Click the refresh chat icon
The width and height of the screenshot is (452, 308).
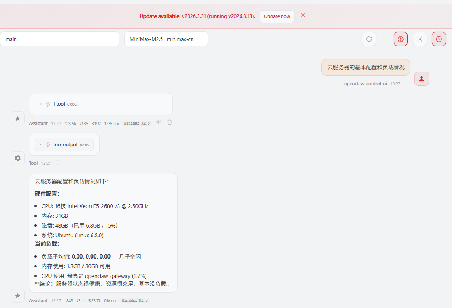point(369,39)
